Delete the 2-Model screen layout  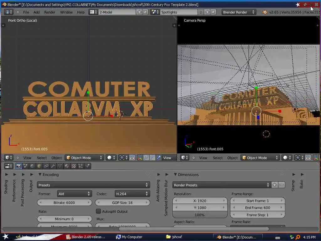click(x=145, y=12)
